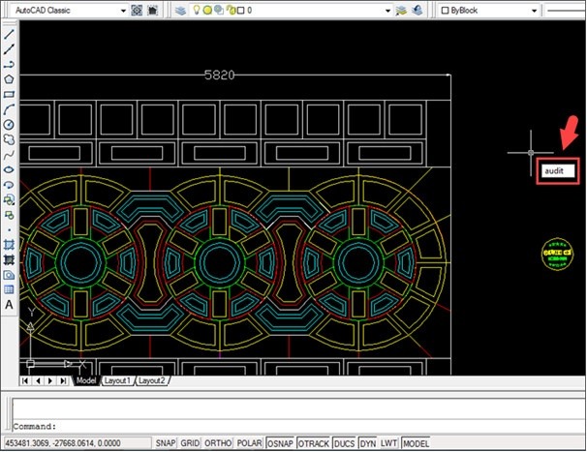Click the My Workspace icon

(152, 10)
